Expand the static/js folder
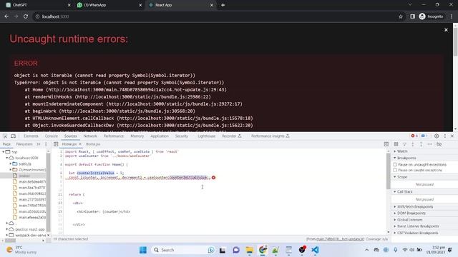 pos(11,163)
